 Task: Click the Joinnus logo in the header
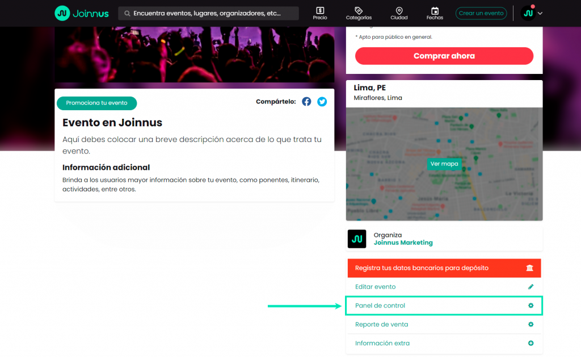pos(81,12)
